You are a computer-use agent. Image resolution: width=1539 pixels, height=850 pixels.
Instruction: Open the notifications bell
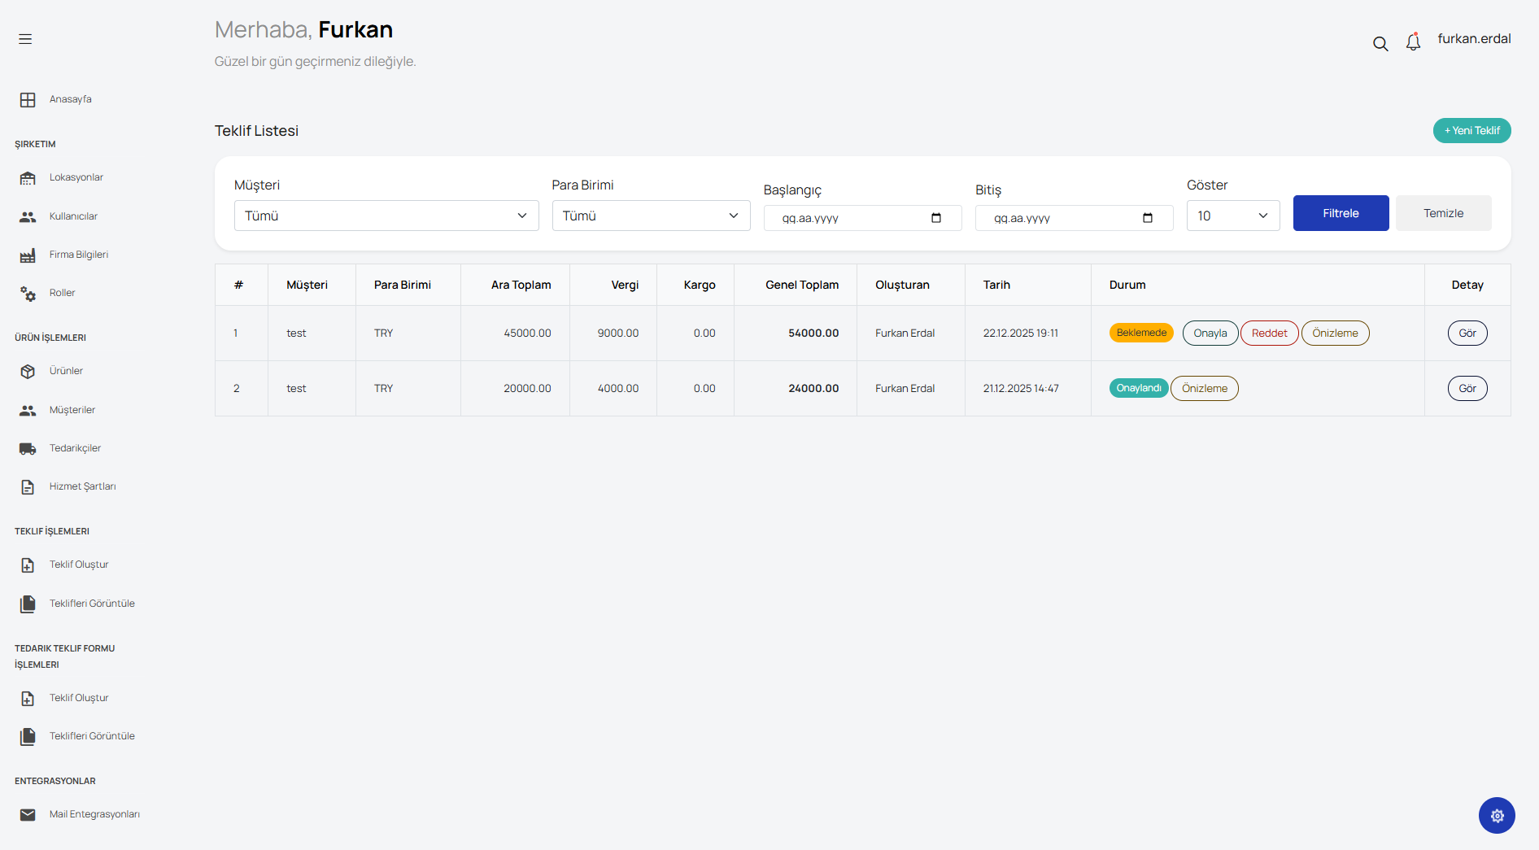[x=1413, y=42]
